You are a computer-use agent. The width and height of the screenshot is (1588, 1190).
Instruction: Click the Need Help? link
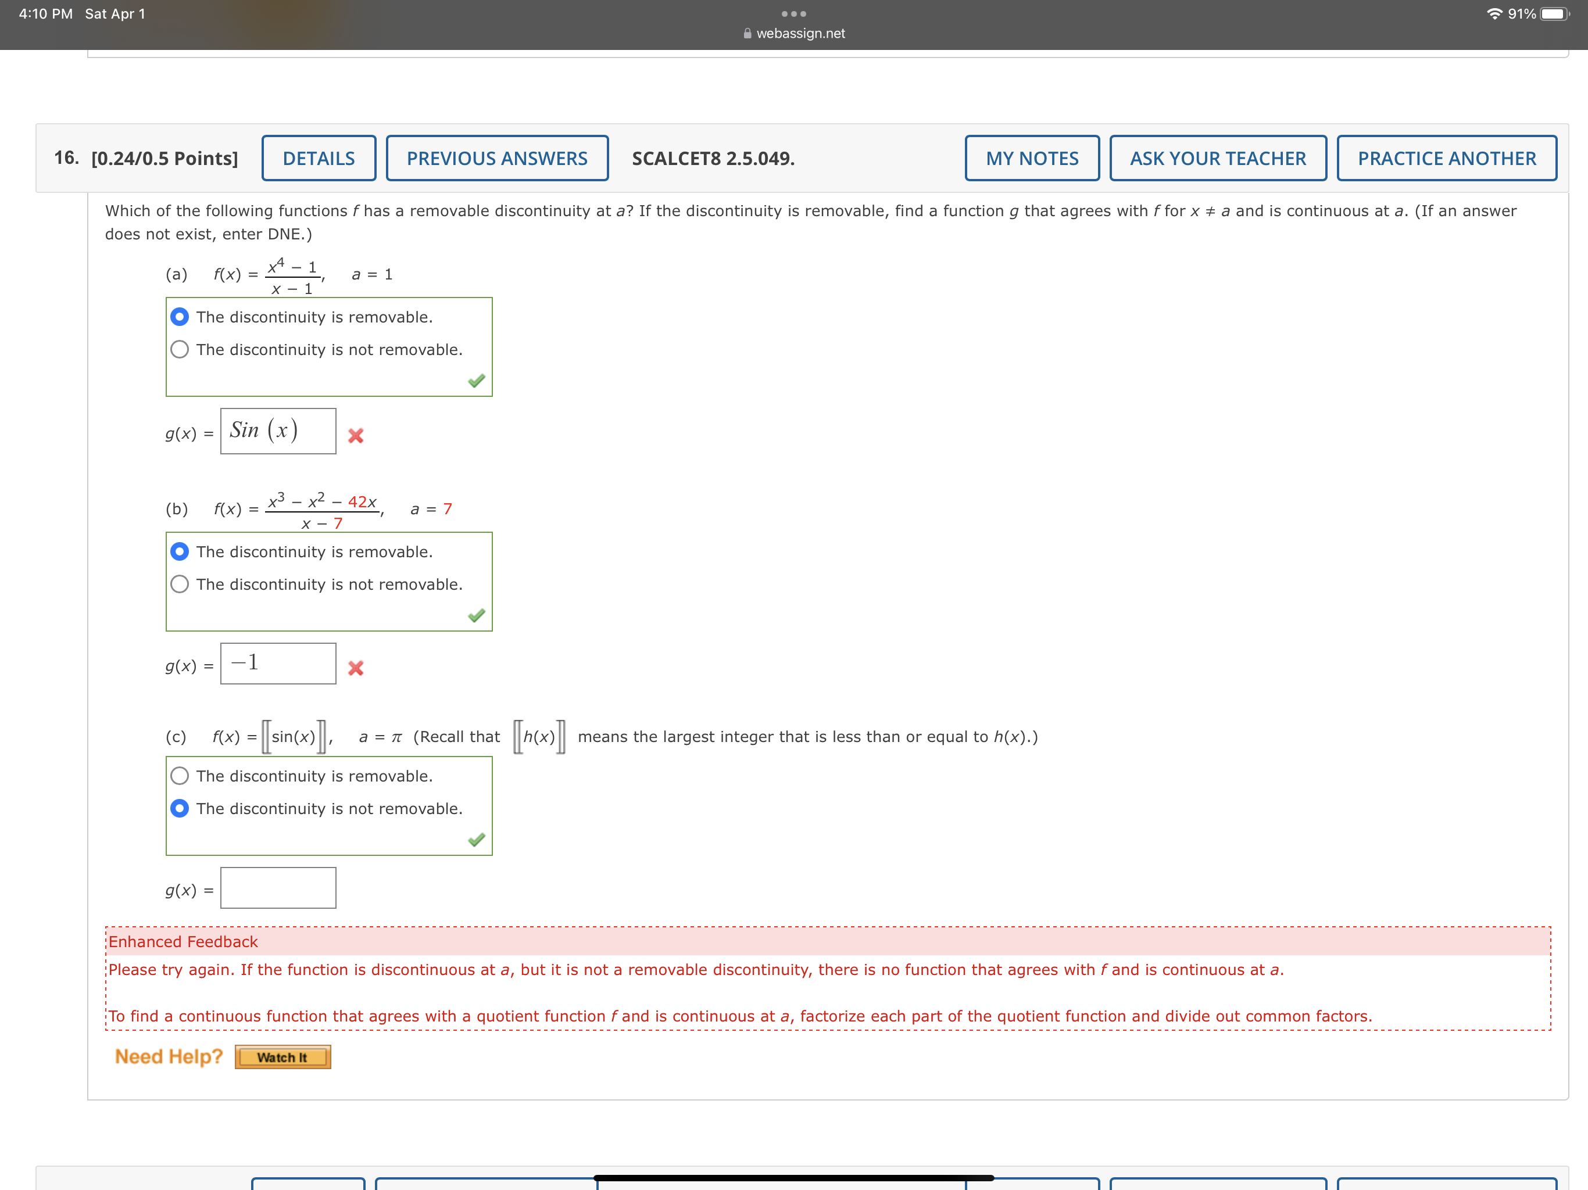coord(168,1056)
